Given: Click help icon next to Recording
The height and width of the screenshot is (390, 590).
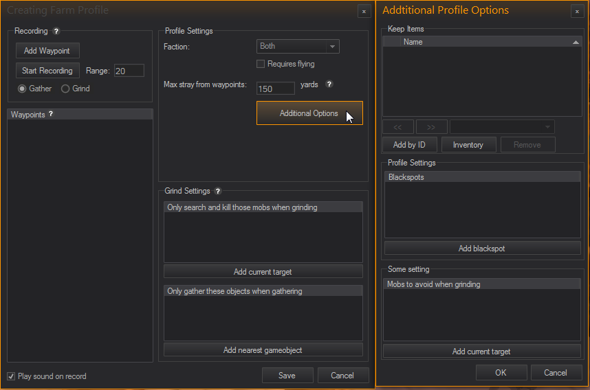Looking at the screenshot, I should click(x=56, y=32).
